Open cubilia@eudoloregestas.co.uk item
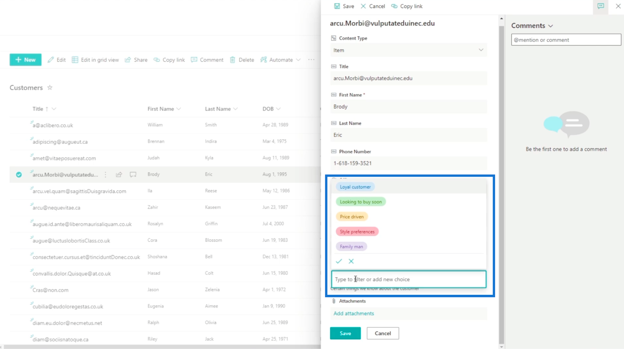 point(68,306)
